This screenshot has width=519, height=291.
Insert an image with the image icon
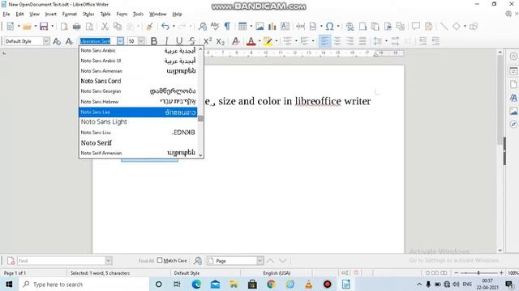click(259, 27)
